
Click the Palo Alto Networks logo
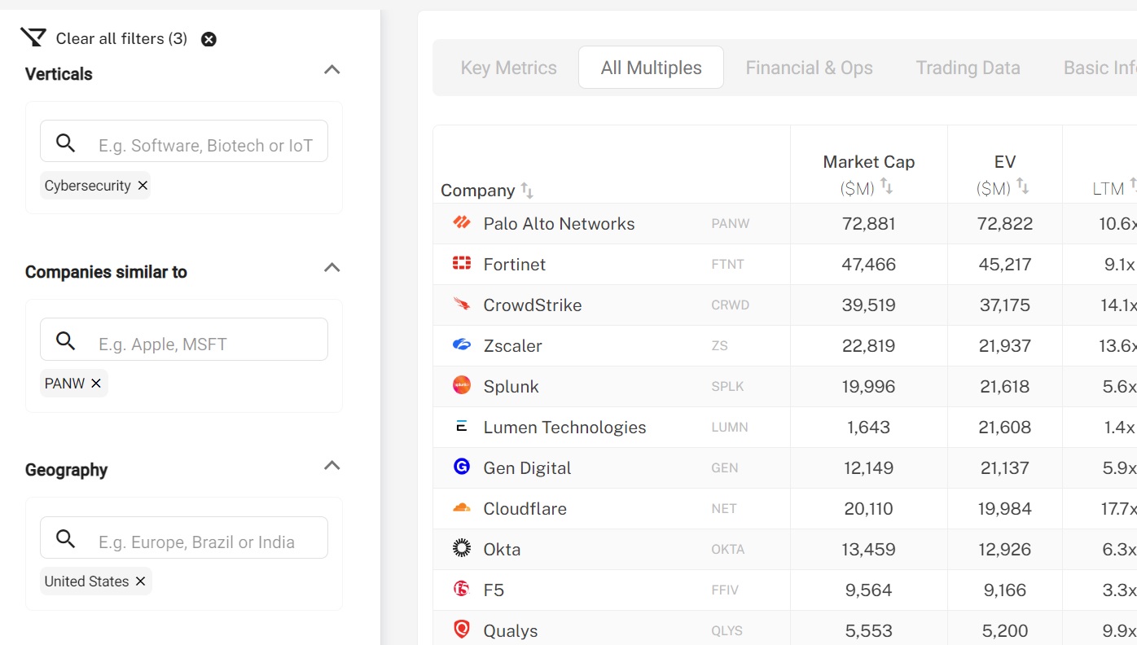[x=462, y=222]
